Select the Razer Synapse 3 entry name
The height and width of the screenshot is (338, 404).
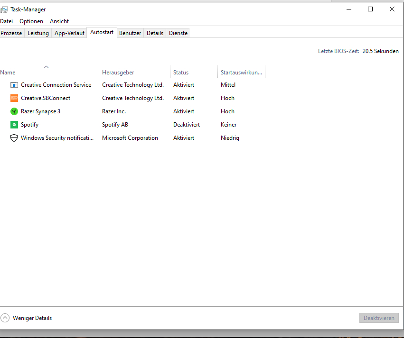click(40, 111)
